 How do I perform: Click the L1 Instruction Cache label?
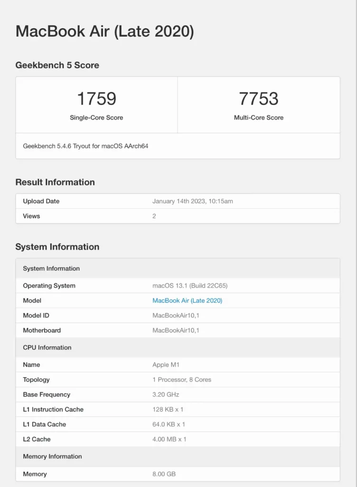tap(53, 409)
